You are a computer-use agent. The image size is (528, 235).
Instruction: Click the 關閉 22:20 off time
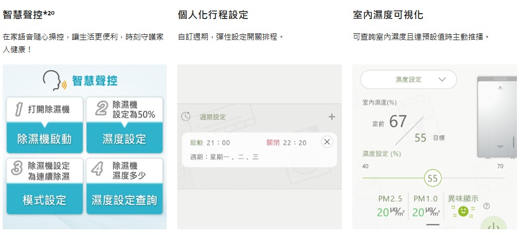tap(286, 143)
